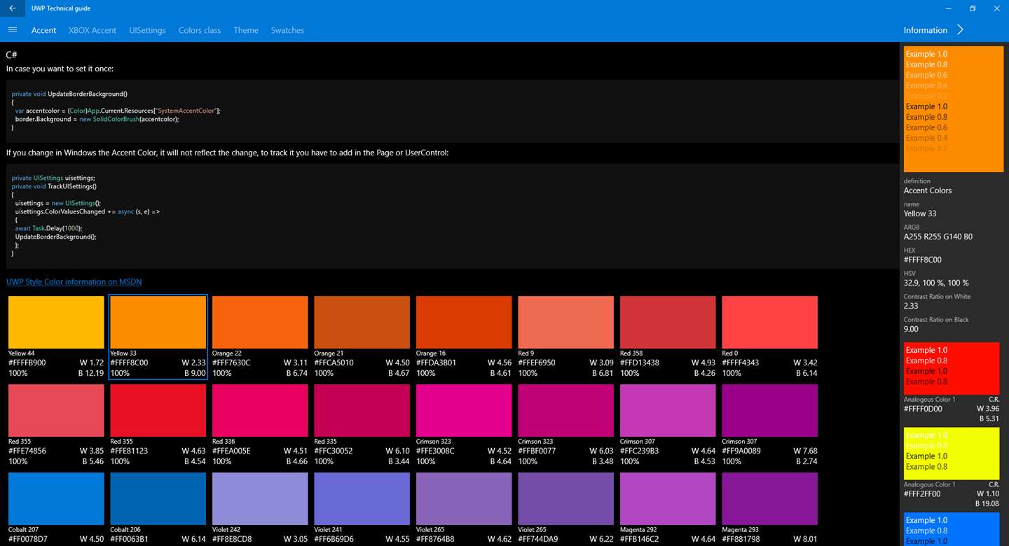The height and width of the screenshot is (546, 1009).
Task: Click the HEX value #FFFF8C00
Action: tap(923, 260)
